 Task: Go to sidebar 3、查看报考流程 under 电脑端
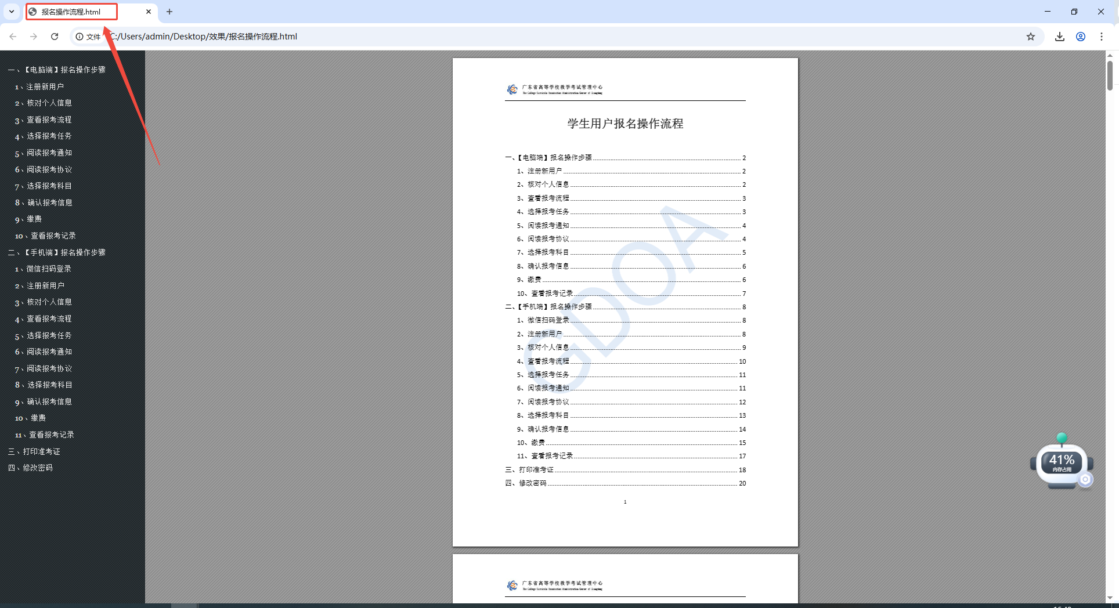pos(44,120)
